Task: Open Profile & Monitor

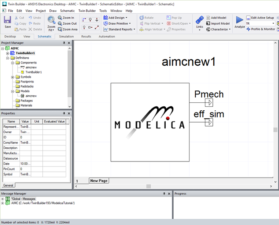Action: tap(260, 29)
